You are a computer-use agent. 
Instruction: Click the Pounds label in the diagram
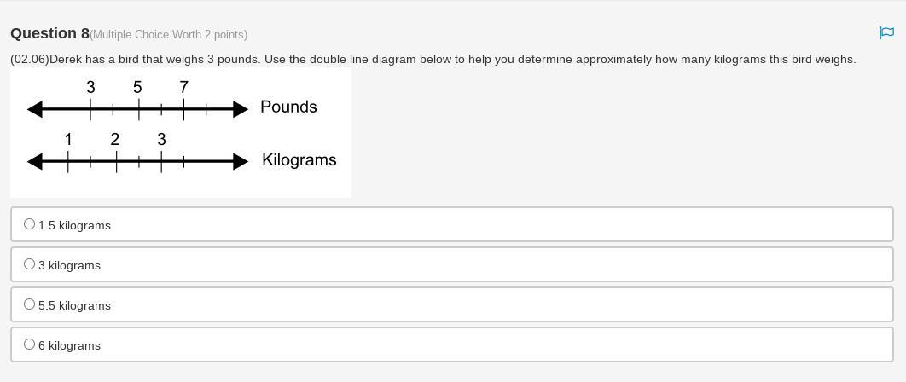pyautogui.click(x=288, y=107)
